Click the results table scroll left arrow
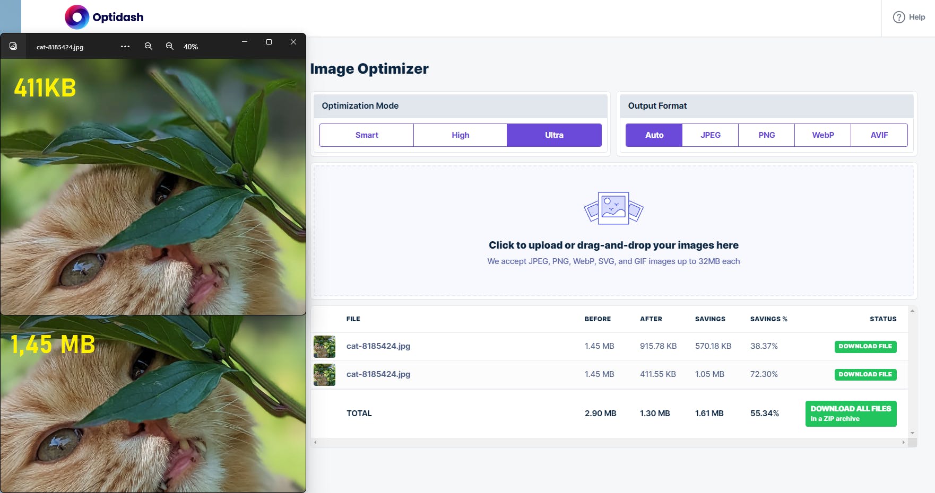This screenshot has height=493, width=935. click(x=316, y=442)
